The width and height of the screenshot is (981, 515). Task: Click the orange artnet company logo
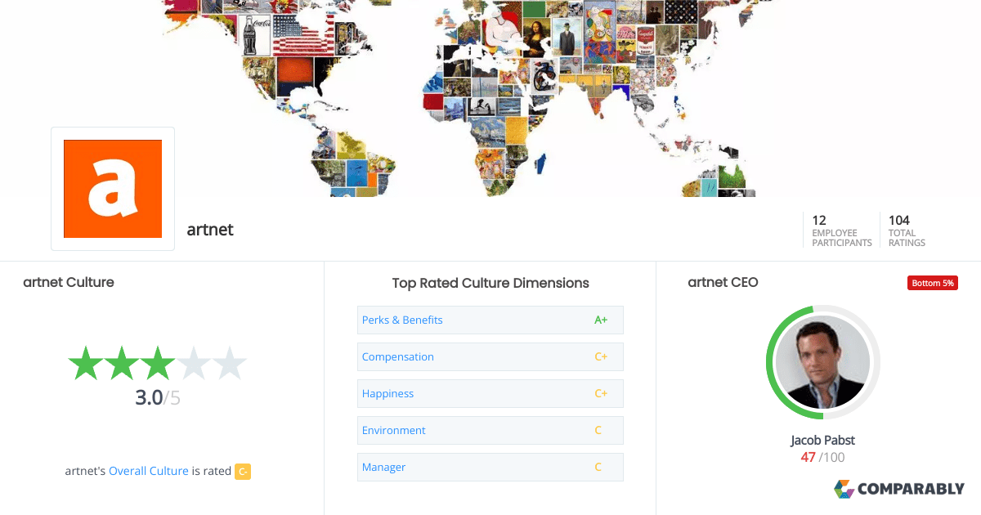pyautogui.click(x=112, y=188)
